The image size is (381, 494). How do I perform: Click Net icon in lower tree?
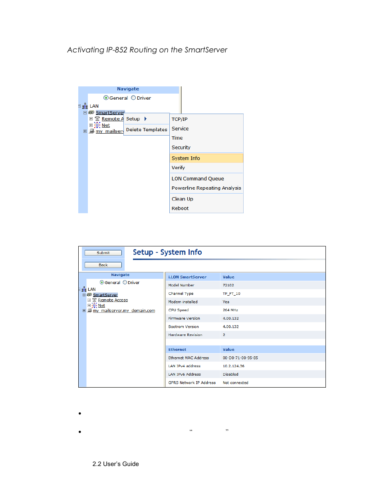95,305
